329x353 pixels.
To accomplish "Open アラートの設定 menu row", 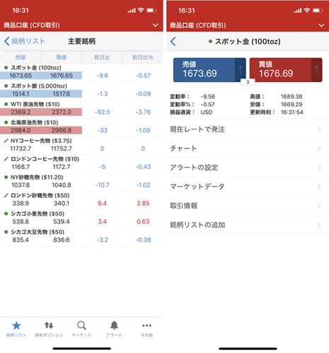I will [248, 168].
